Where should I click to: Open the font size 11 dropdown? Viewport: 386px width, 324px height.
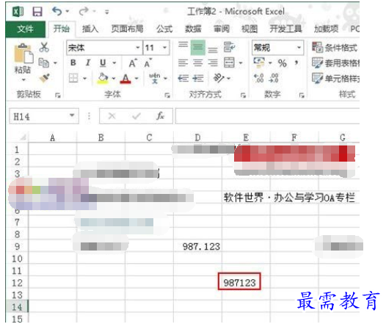[x=164, y=47]
